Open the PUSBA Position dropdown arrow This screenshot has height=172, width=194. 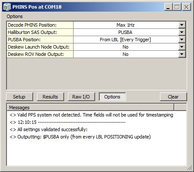182,40
